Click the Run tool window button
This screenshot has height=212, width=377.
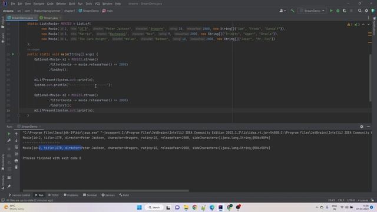39,195
